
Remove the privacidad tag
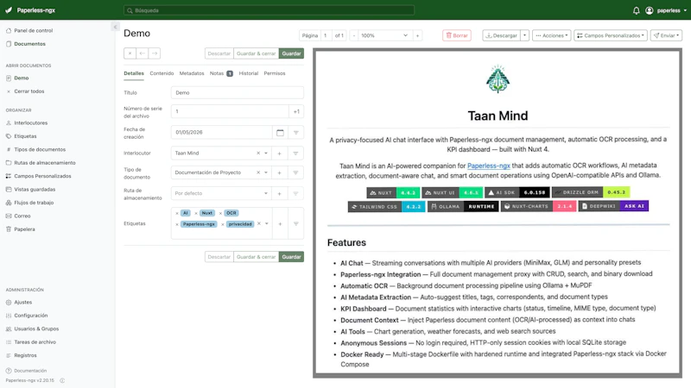click(x=223, y=224)
